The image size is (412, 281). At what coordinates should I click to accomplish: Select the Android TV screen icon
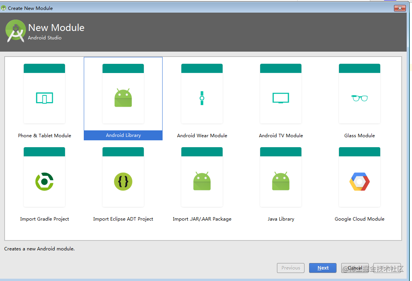tap(281, 98)
